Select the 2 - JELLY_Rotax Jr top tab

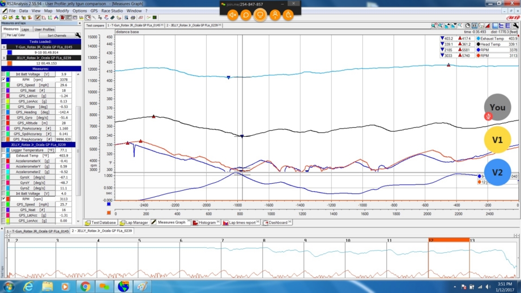(x=193, y=25)
